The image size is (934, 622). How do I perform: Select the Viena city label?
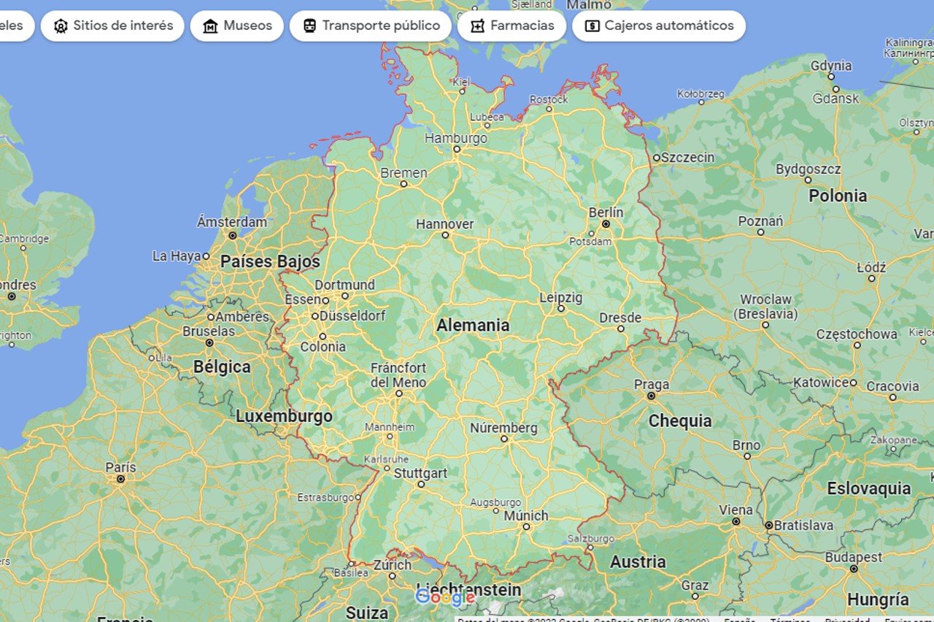coord(735,510)
